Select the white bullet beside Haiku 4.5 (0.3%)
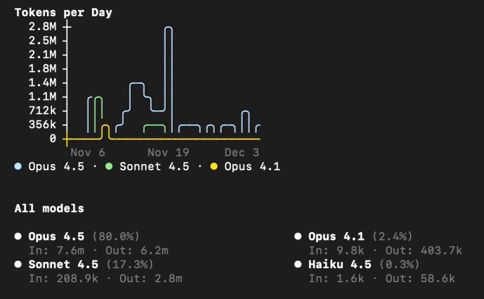The image size is (484, 299). coord(298,264)
